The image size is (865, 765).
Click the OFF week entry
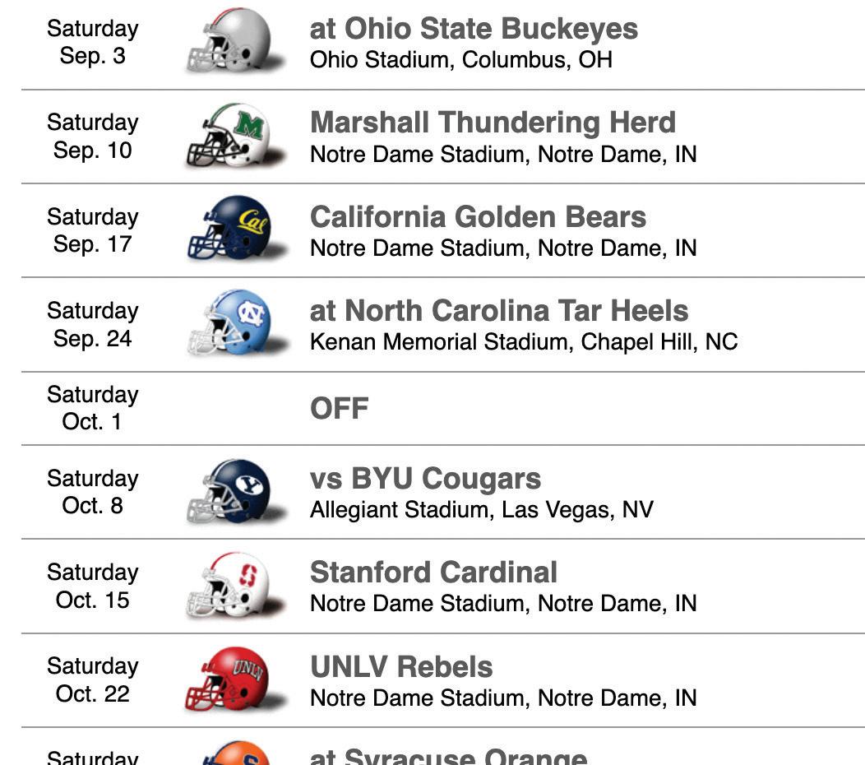(x=340, y=409)
